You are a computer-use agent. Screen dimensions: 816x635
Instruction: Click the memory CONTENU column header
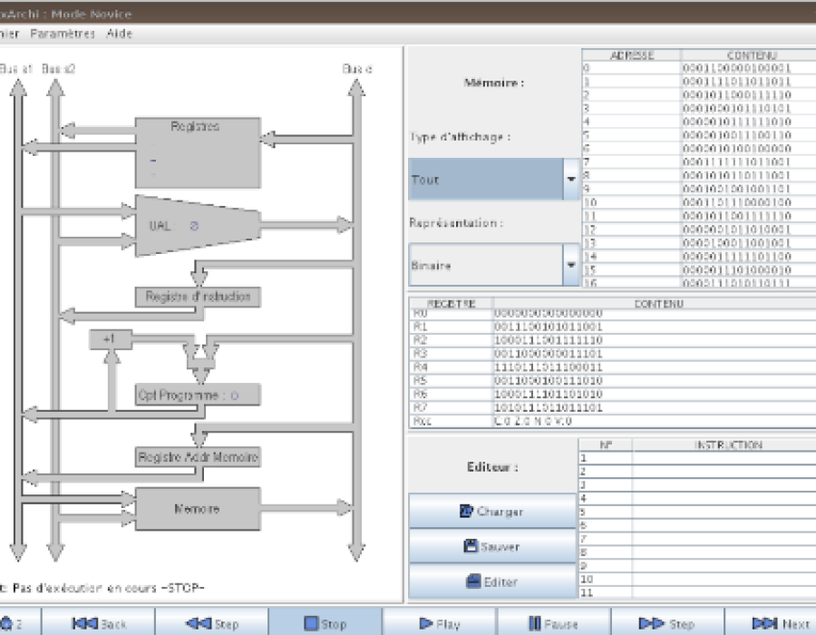(x=750, y=54)
